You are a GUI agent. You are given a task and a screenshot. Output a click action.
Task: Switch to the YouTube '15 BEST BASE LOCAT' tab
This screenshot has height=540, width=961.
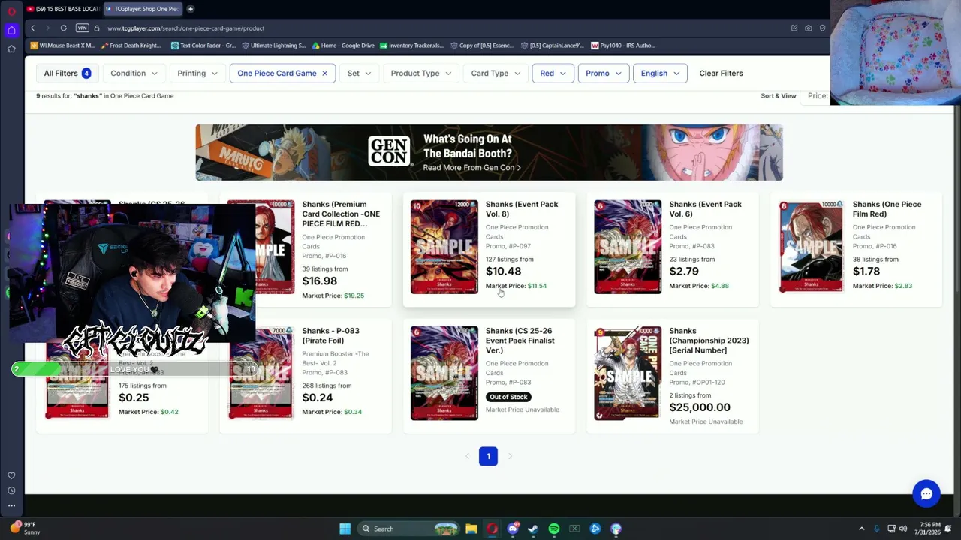(62, 9)
